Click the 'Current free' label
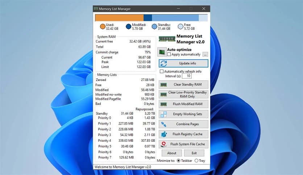Image resolution: width=303 pixels, height=175 pixels. tap(104, 42)
